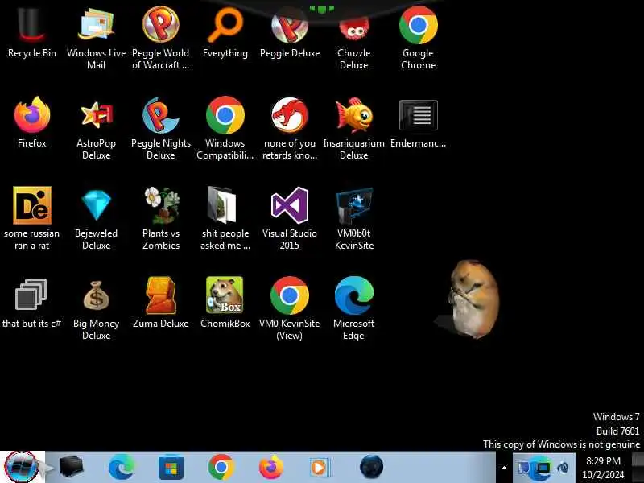Image resolution: width=644 pixels, height=483 pixels.
Task: Select the Endermanc... text file icon
Action: pyautogui.click(x=418, y=123)
